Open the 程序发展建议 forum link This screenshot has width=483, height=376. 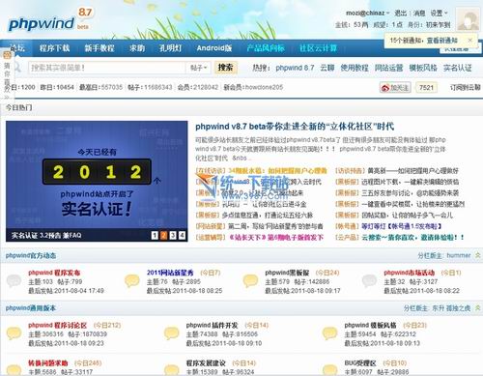point(206,363)
